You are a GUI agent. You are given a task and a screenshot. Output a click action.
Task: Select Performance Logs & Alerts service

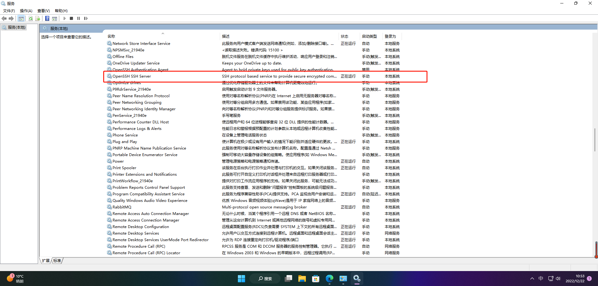point(253,128)
